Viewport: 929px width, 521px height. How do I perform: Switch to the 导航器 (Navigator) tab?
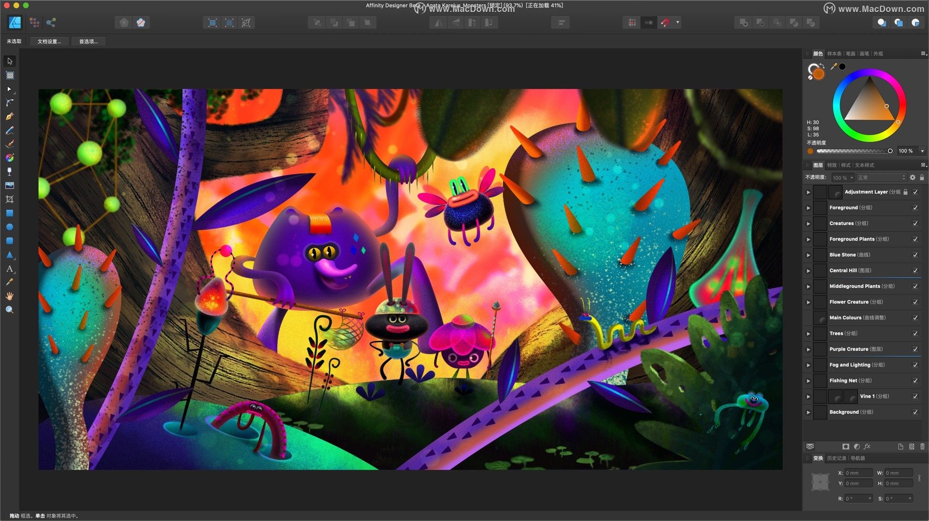click(857, 459)
